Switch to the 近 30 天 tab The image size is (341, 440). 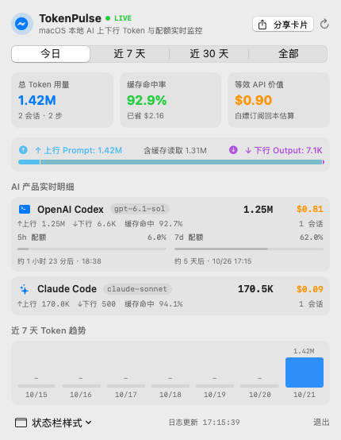[209, 53]
